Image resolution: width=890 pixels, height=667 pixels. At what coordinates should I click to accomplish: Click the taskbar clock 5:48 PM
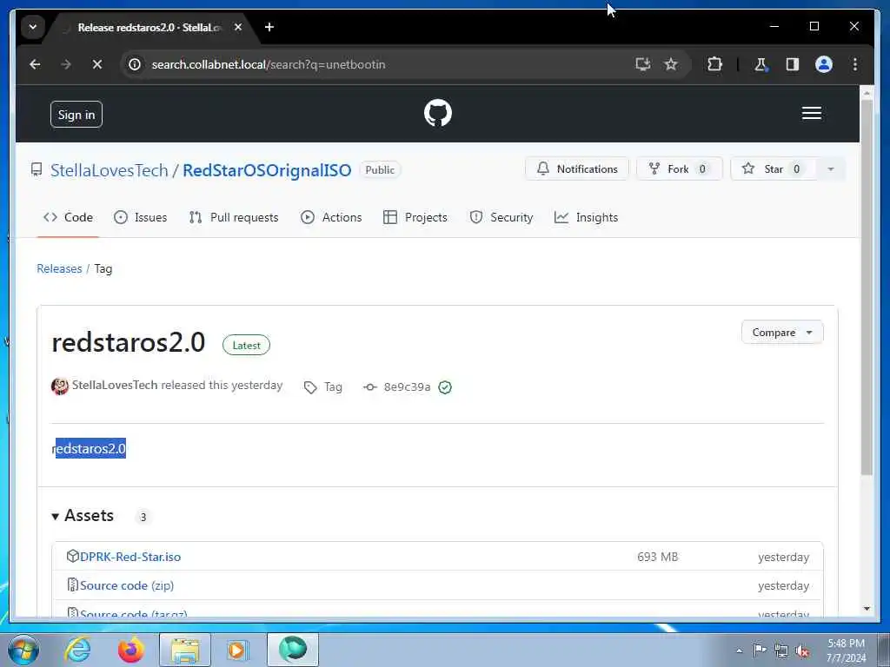pyautogui.click(x=846, y=650)
